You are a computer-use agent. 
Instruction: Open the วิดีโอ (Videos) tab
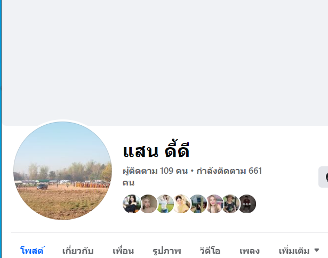click(210, 251)
